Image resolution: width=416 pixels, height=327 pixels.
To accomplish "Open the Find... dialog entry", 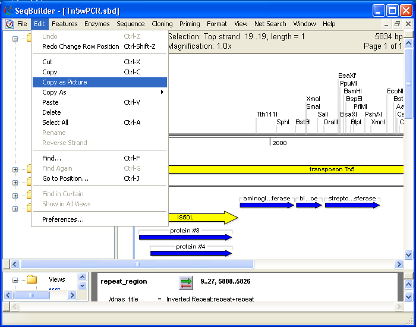I will click(100, 158).
